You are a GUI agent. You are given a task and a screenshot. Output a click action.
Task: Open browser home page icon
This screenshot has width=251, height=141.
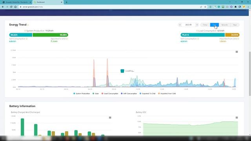(15, 7)
